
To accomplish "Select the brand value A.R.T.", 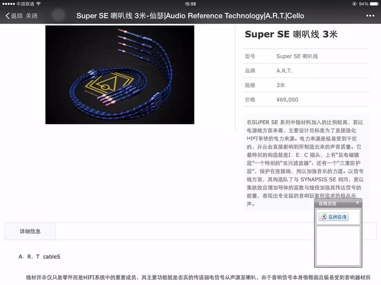I will tap(284, 71).
